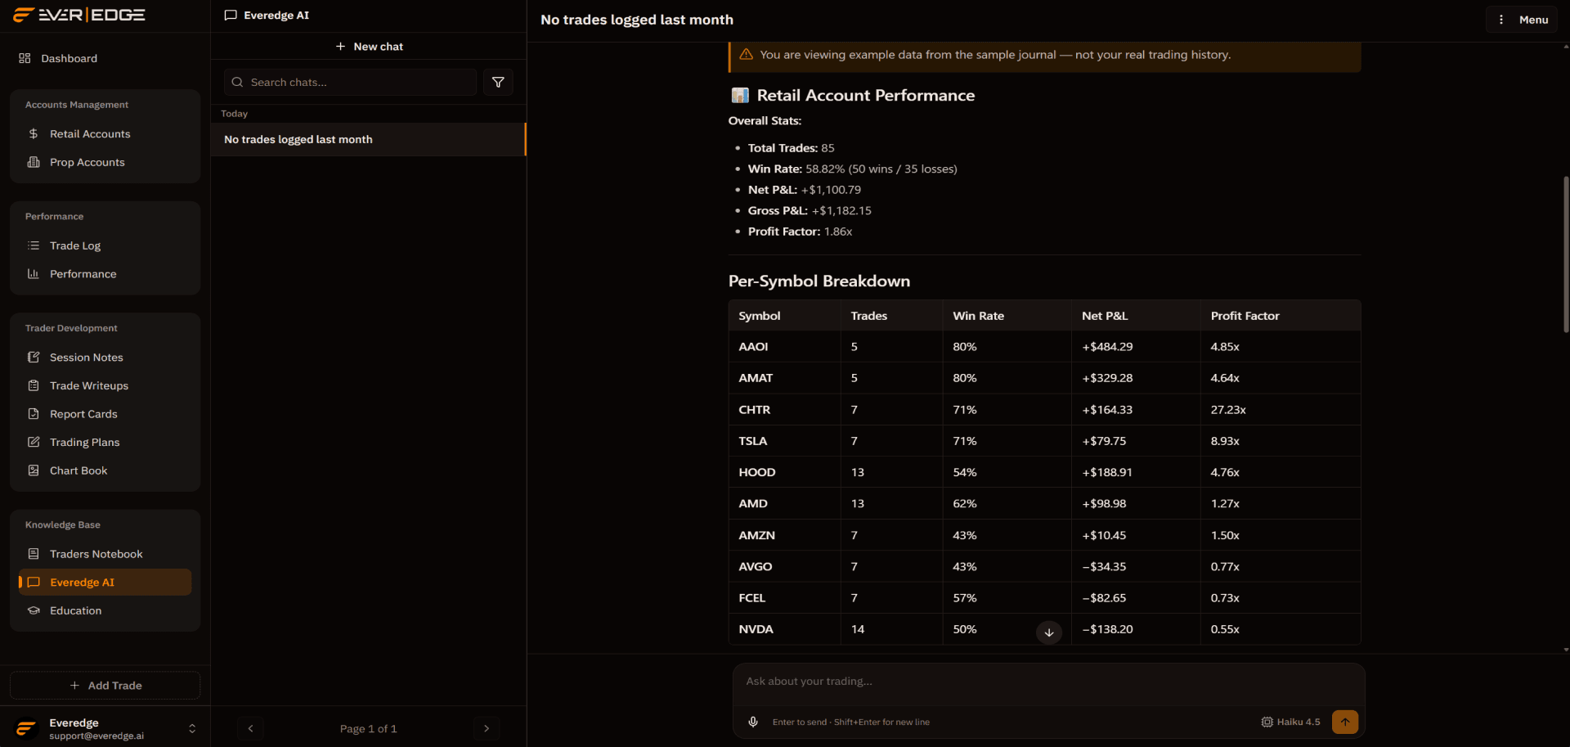Viewport: 1570px width, 747px height.
Task: Click the Everedge profile avatar
Action: coord(26,728)
